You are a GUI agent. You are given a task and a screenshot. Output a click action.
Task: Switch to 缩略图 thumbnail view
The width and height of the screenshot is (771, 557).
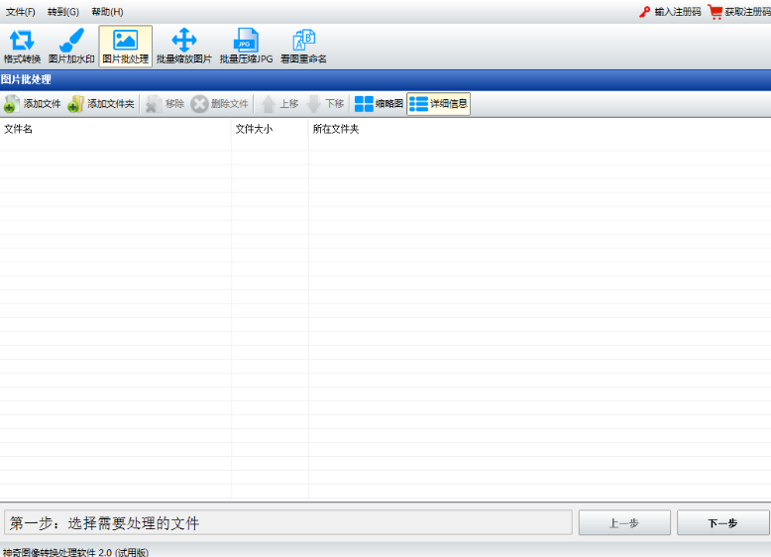tap(379, 104)
